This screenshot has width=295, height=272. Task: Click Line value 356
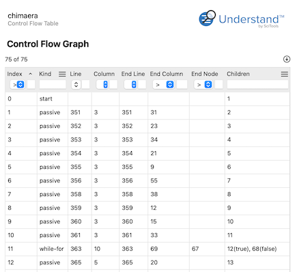pos(76,180)
